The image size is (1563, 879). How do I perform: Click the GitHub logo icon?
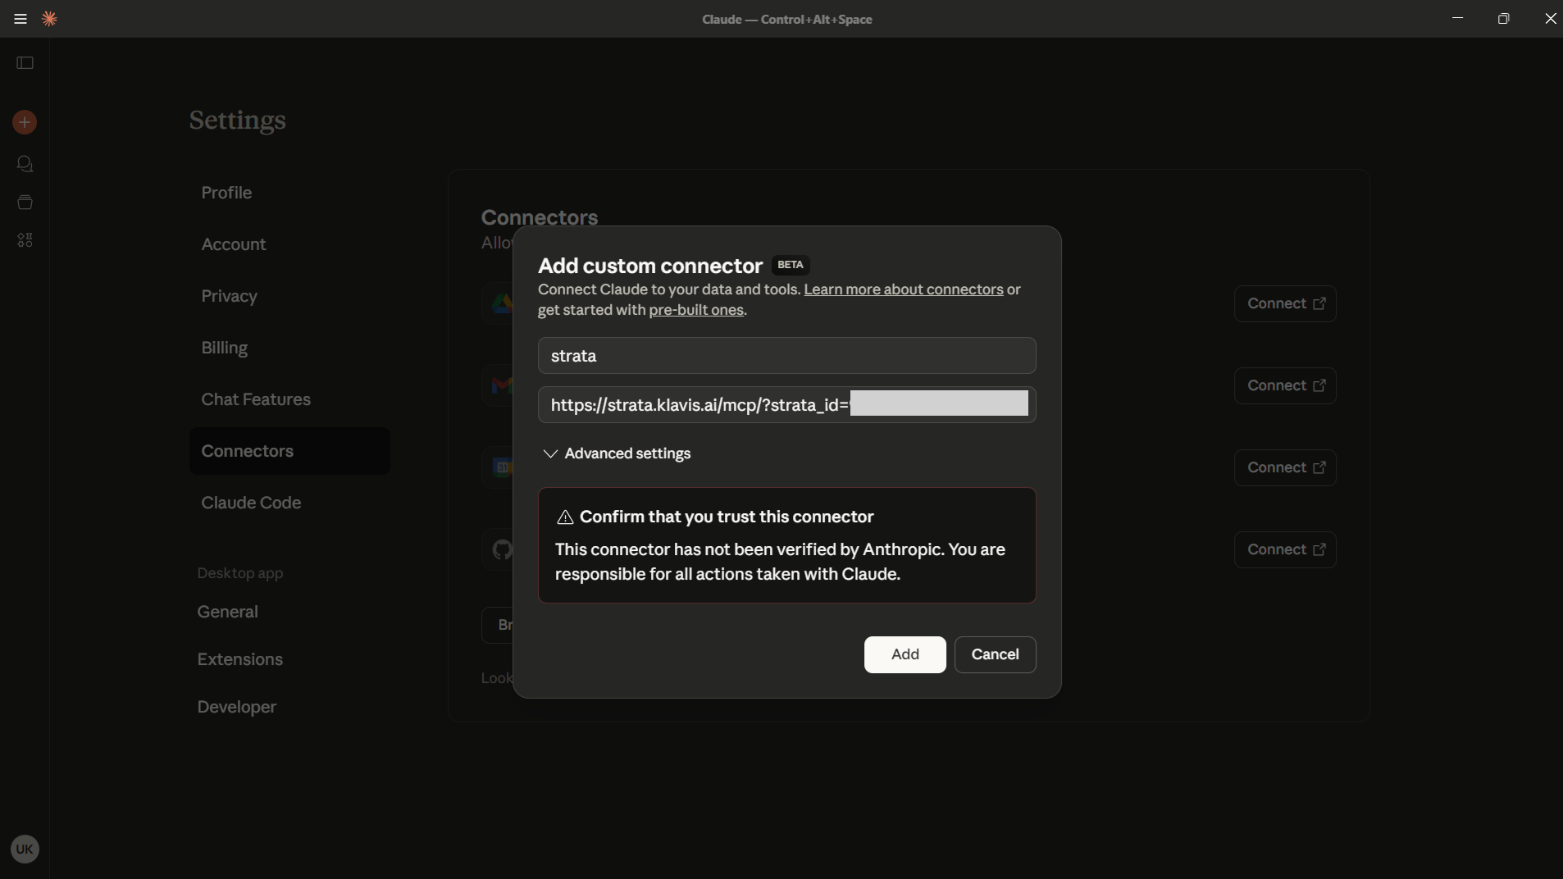pyautogui.click(x=502, y=549)
